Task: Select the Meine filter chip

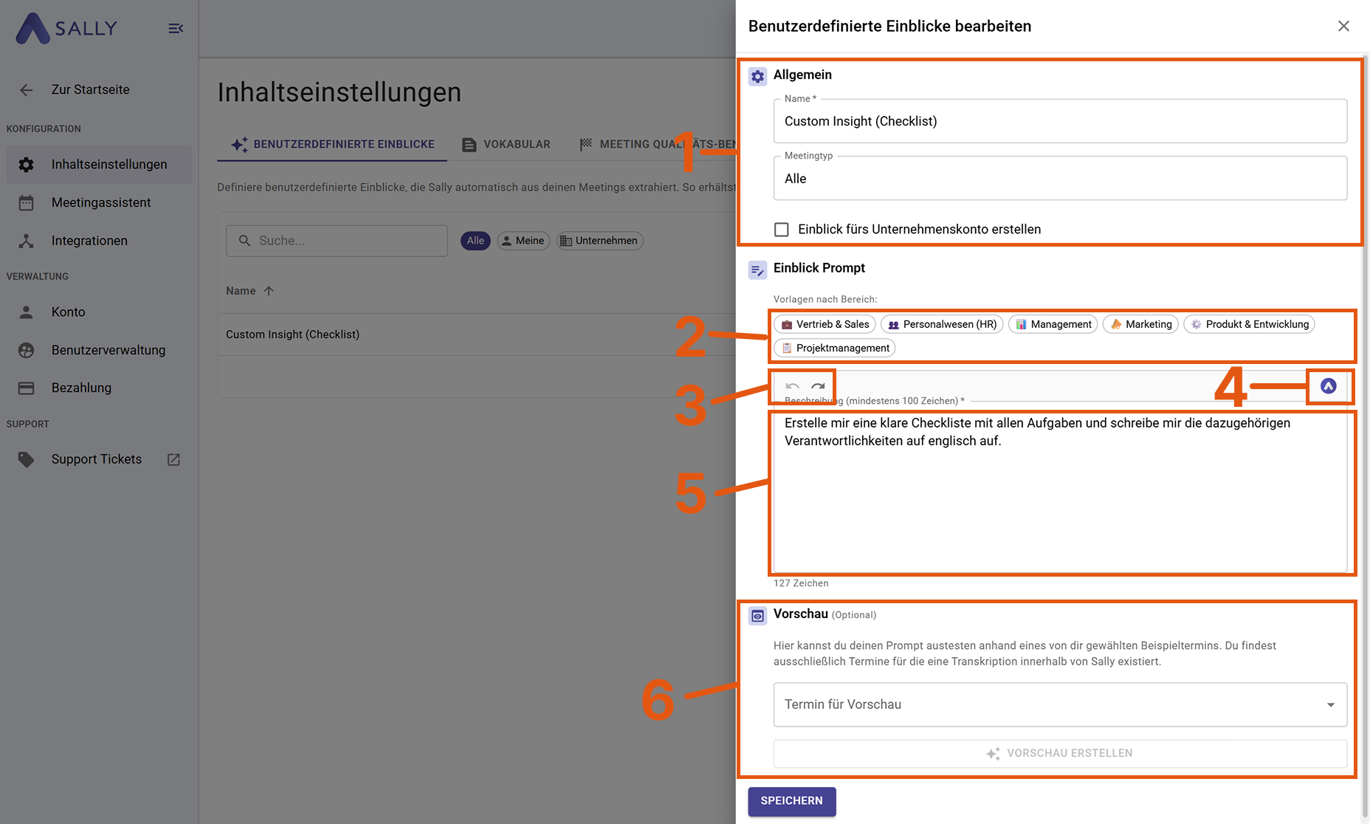Action: [523, 241]
